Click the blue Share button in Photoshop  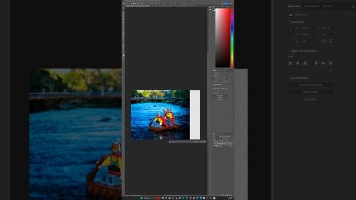(226, 3)
